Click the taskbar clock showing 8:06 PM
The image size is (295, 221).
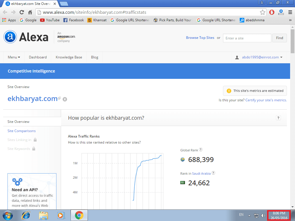pyautogui.click(x=279, y=216)
